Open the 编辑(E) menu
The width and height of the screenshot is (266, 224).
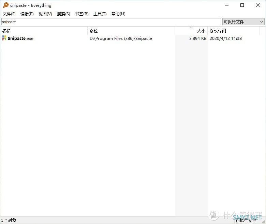pos(27,14)
